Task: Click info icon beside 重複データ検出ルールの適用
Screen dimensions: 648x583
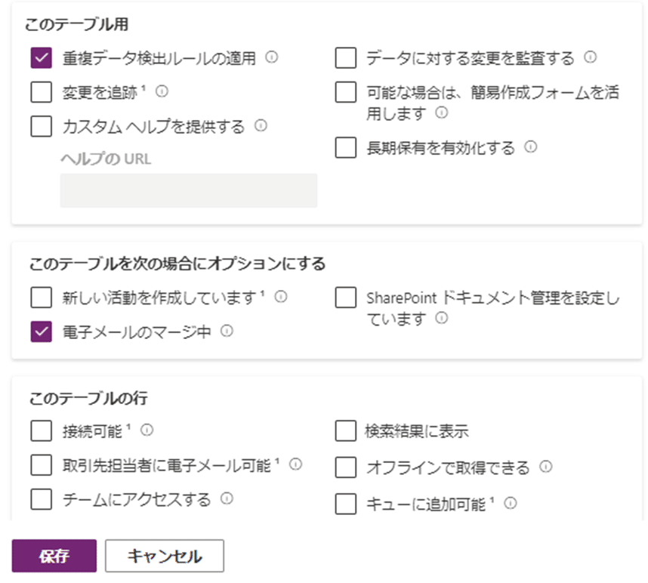Action: tap(272, 57)
